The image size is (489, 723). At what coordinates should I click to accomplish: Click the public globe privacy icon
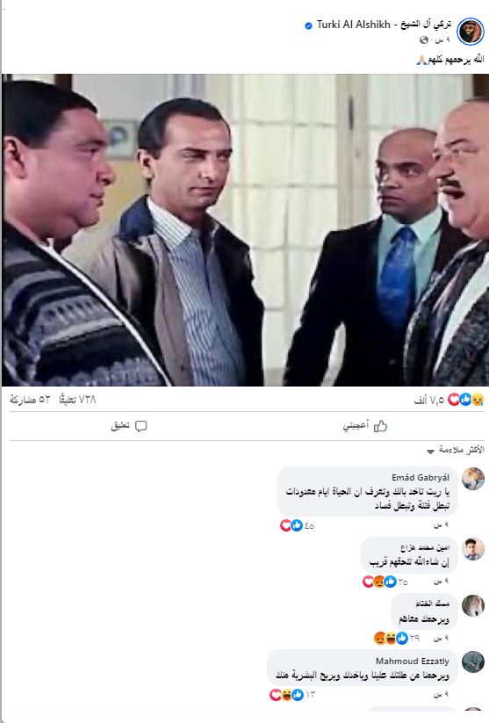click(424, 40)
